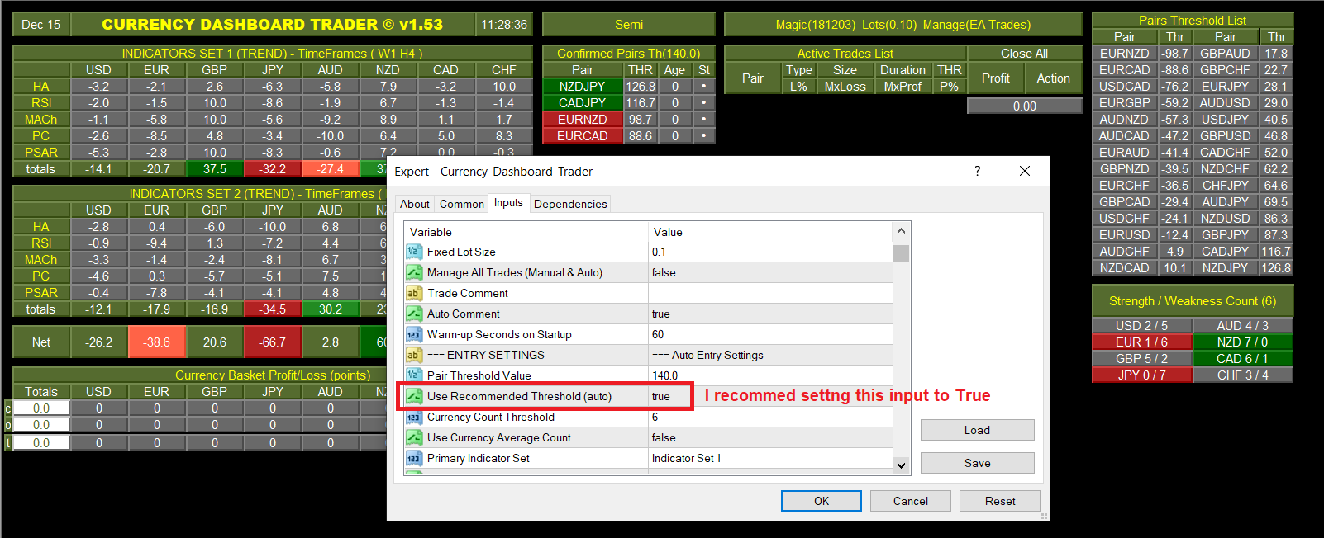The image size is (1324, 538).
Task: Click the status dot in CADJPY row
Action: 703,102
